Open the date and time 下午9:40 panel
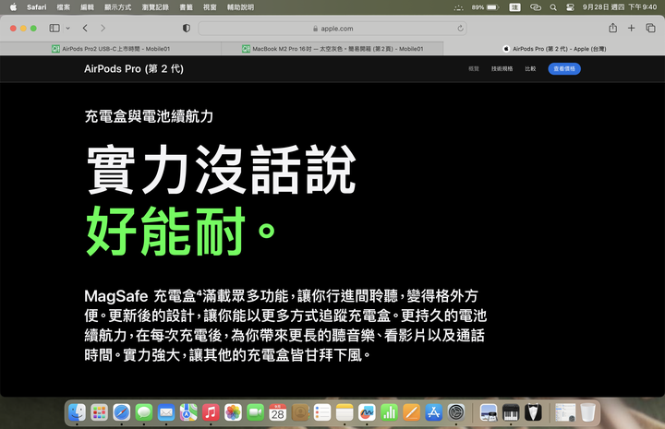The height and width of the screenshot is (429, 665). click(x=620, y=7)
